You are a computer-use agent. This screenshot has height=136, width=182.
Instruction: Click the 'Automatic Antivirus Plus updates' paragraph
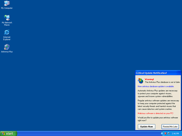(158, 93)
